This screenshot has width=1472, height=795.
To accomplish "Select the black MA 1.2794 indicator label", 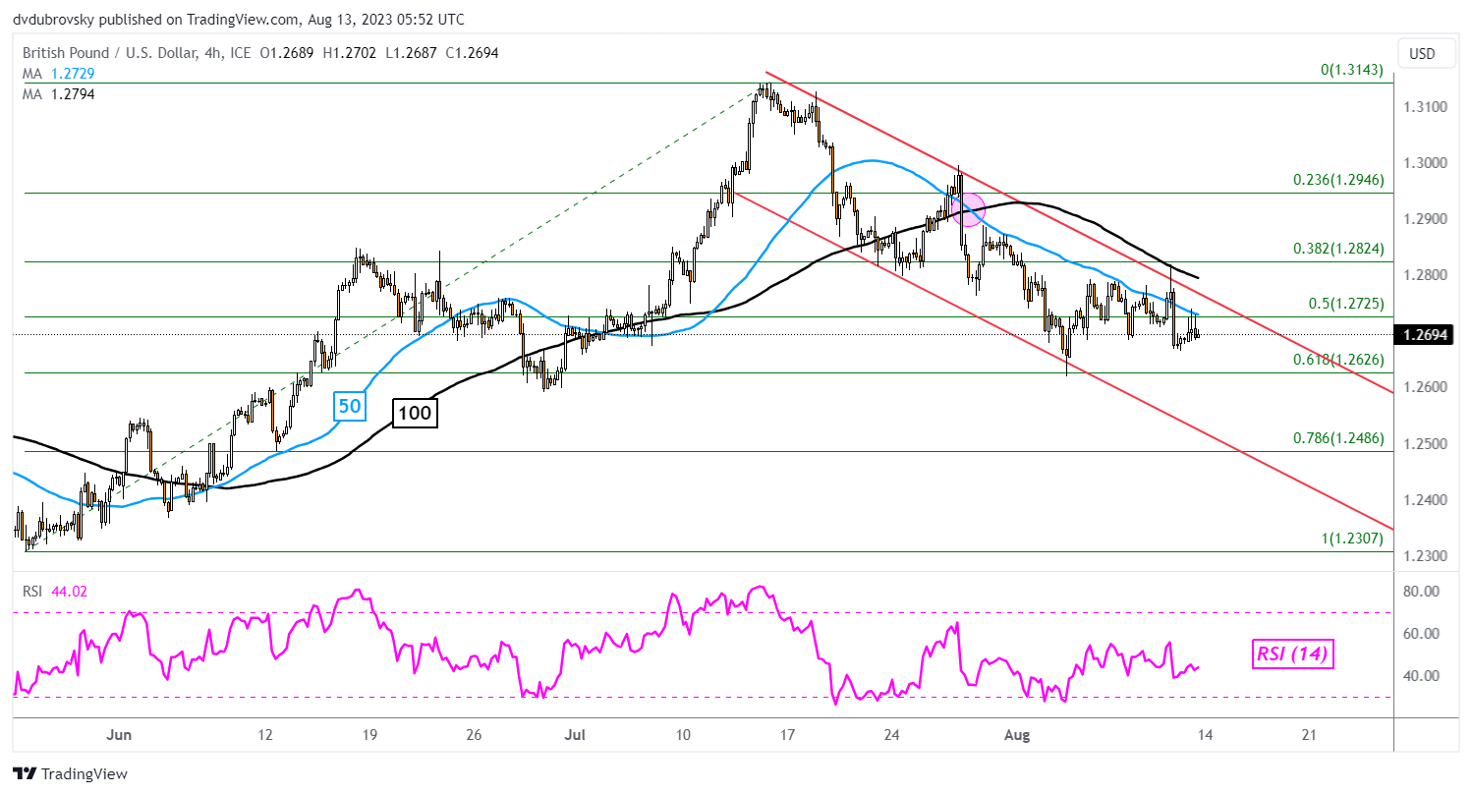I will pyautogui.click(x=58, y=93).
